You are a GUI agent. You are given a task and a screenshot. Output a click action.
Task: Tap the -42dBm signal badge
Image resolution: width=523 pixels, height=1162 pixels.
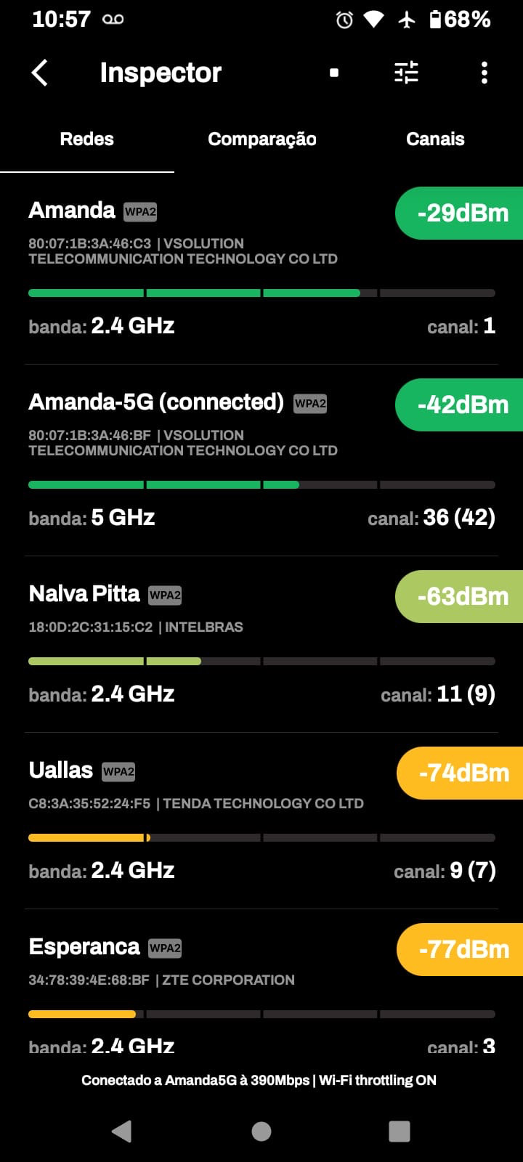tap(462, 405)
